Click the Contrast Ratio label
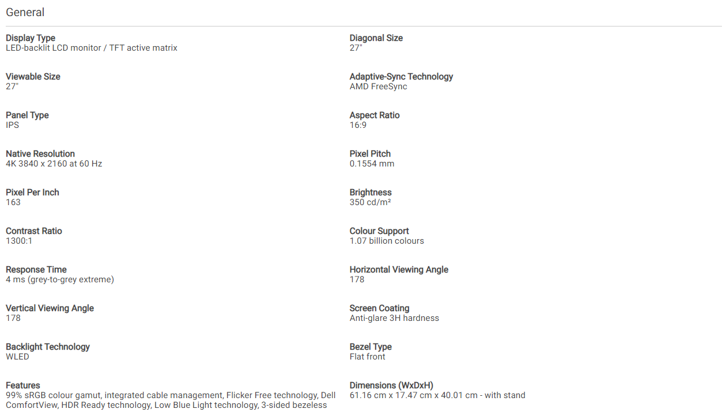The height and width of the screenshot is (420, 726). 34,231
